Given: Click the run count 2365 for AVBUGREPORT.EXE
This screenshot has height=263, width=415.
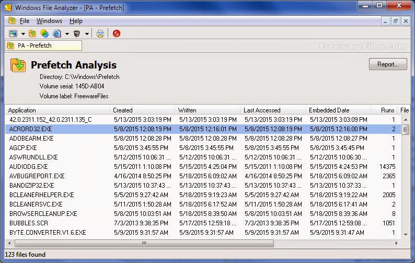Looking at the screenshot, I should [389, 176].
